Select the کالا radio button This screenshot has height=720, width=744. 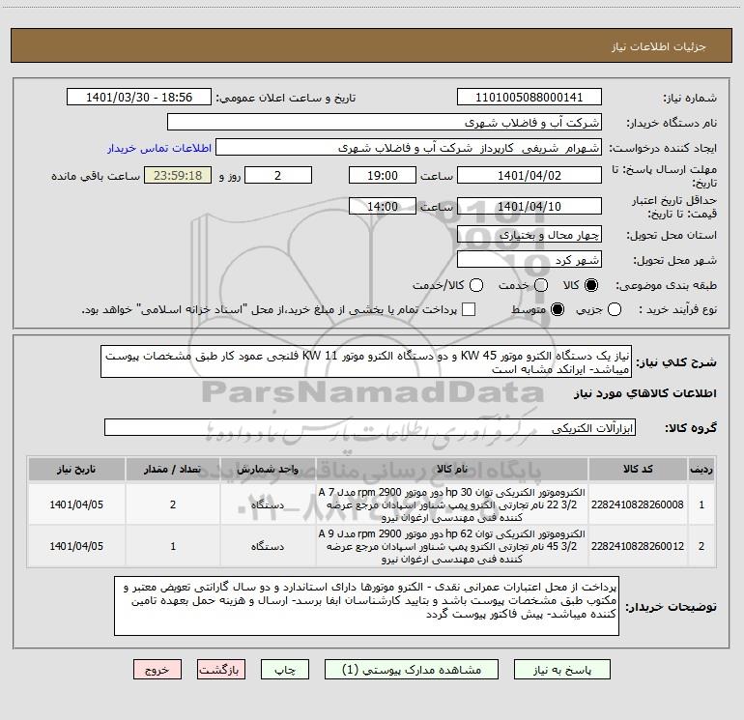591,285
